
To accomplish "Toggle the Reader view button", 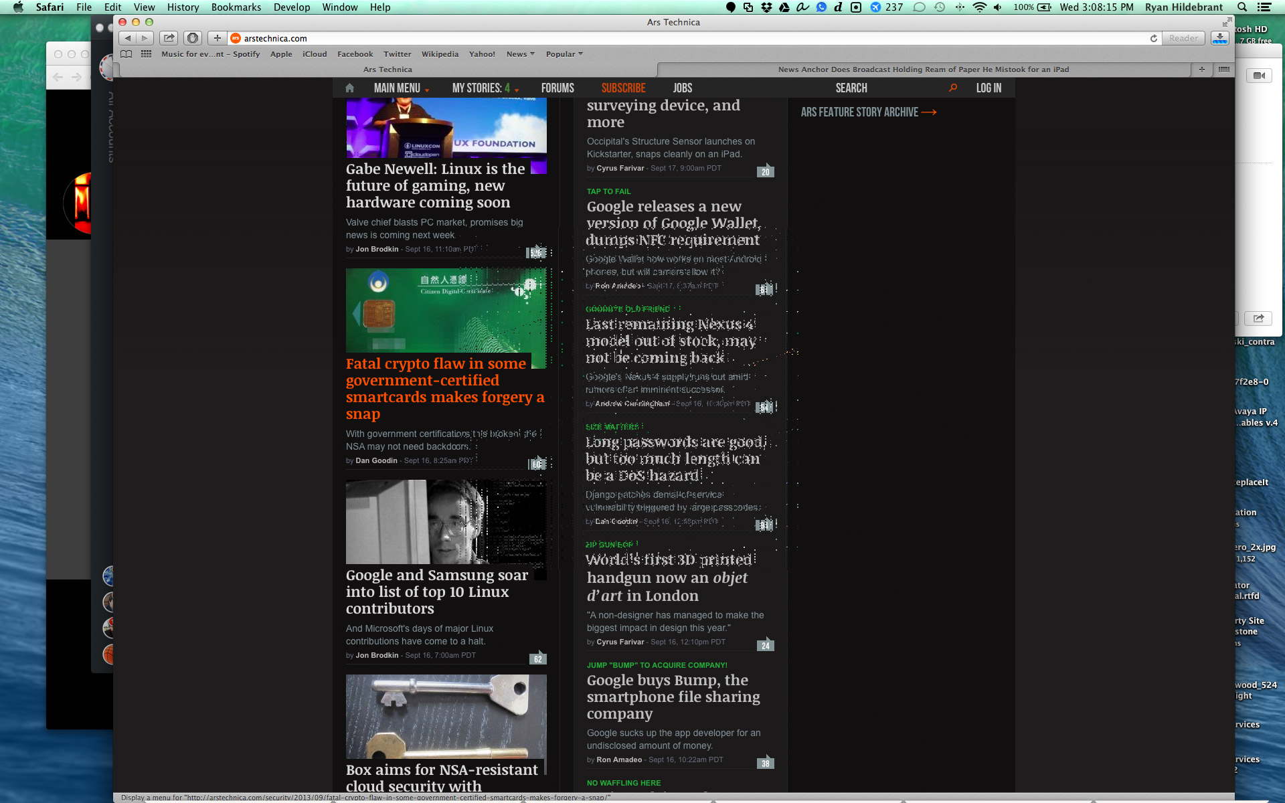I will click(x=1183, y=38).
